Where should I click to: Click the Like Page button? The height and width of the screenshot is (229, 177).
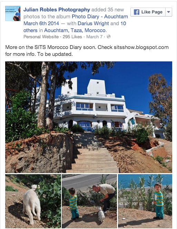click(148, 12)
